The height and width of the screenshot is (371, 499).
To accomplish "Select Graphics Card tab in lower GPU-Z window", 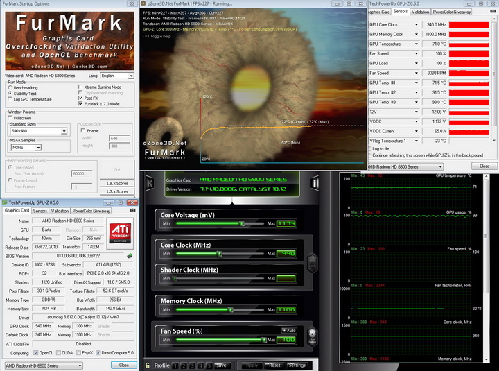I will (17, 210).
